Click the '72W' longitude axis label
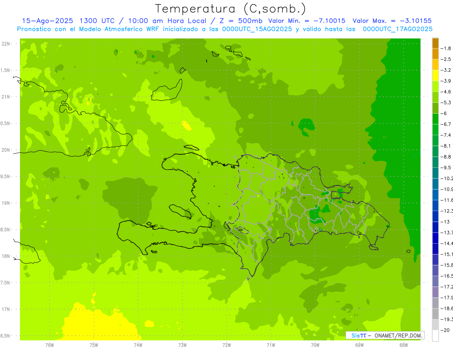Screen dimensions: 453x350 coord(226,345)
